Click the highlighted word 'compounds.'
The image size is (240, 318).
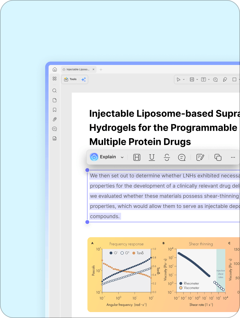[105, 216]
